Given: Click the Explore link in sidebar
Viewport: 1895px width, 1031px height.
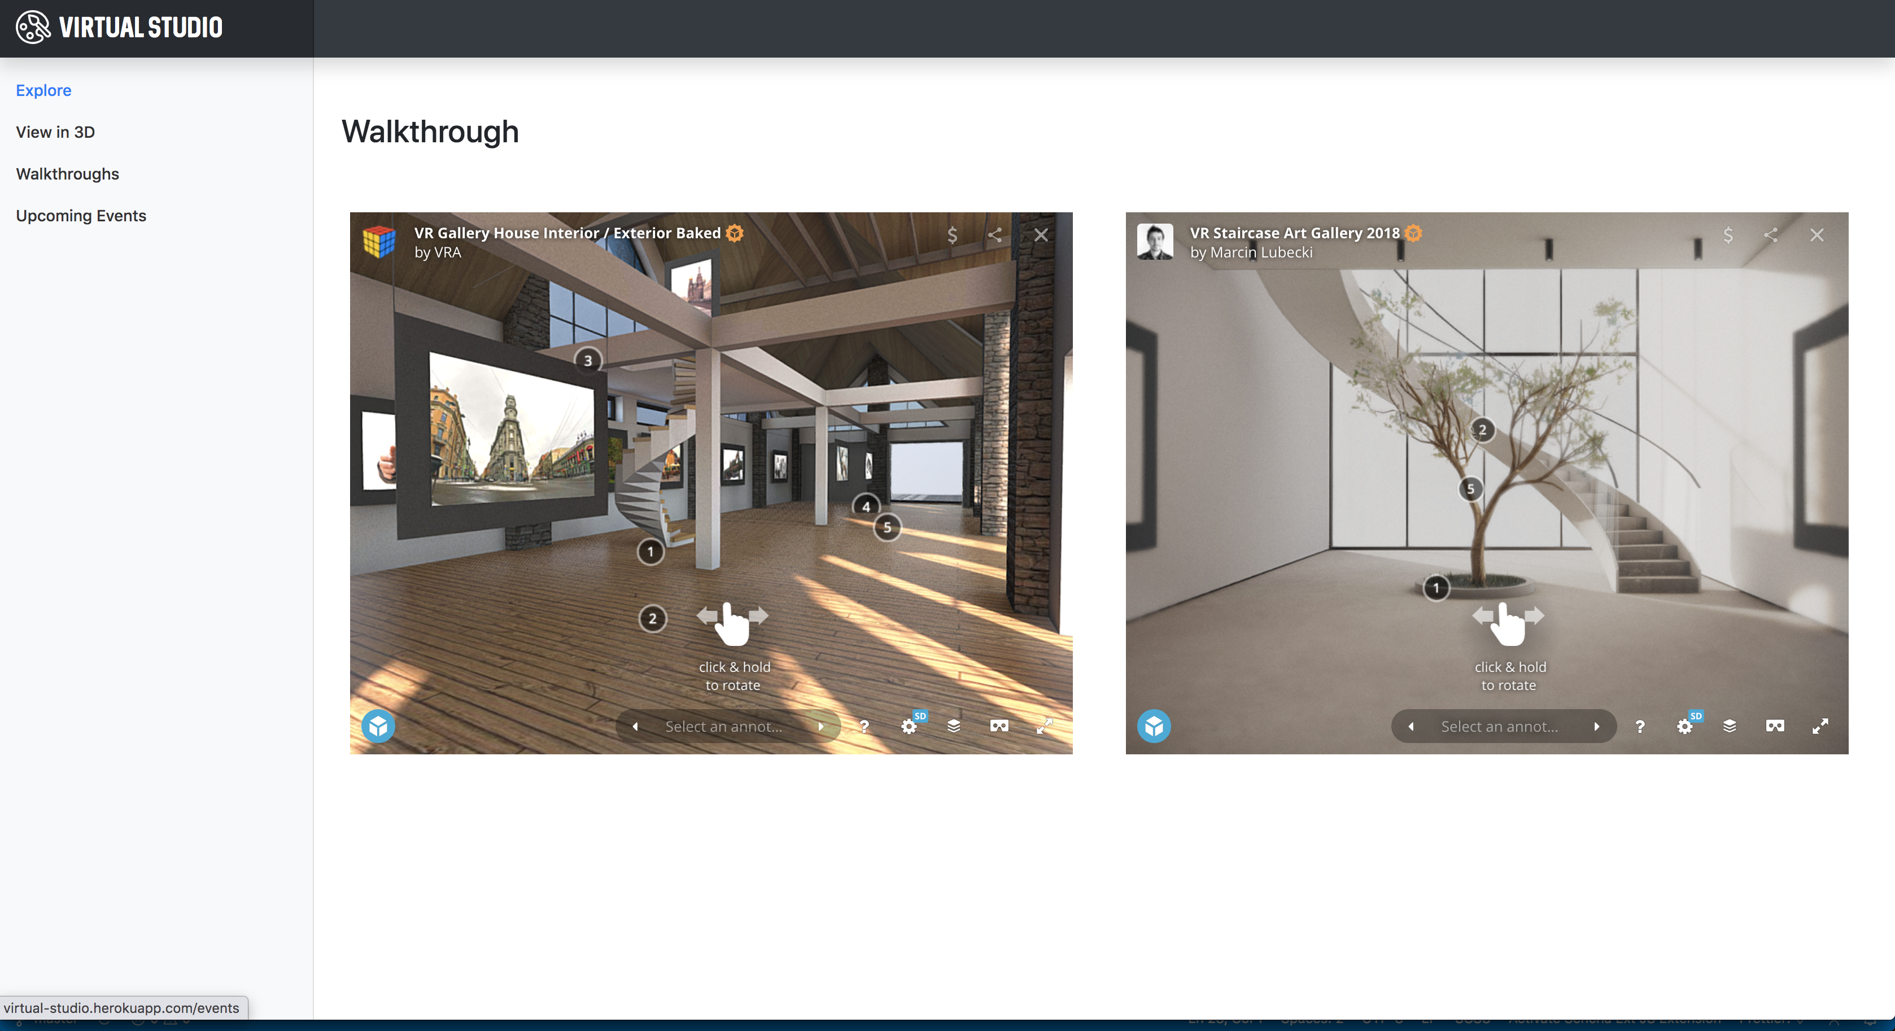Looking at the screenshot, I should [43, 90].
